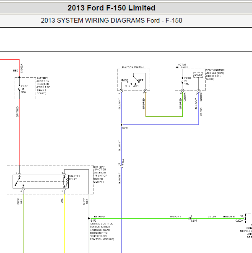
Task: Click the "IGNITION SWITCH" label
Action: pos(133,67)
